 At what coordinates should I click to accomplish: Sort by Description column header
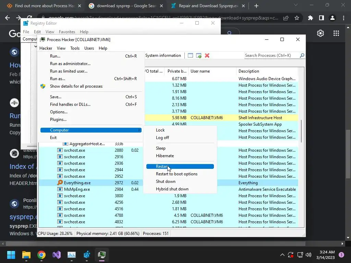pos(267,71)
